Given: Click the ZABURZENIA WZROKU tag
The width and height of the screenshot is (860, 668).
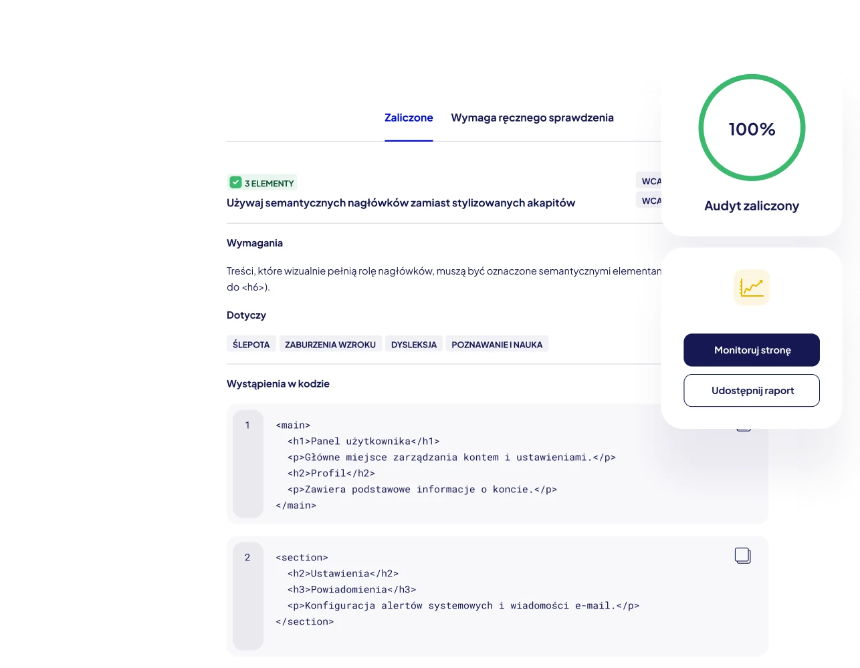Looking at the screenshot, I should 330,344.
